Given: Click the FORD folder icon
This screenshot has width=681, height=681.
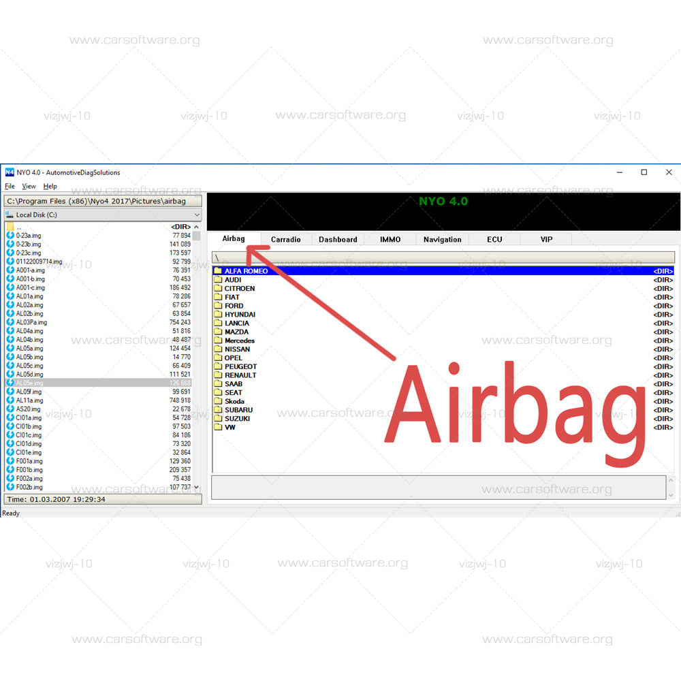Looking at the screenshot, I should (x=218, y=305).
